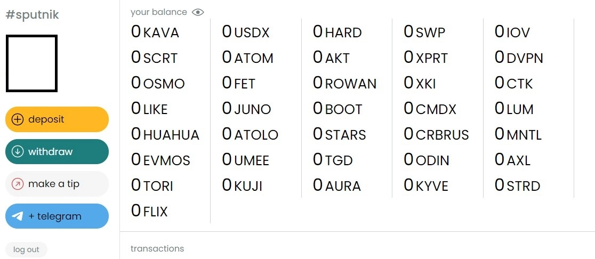Open the deposit button
595x259 pixels.
tap(57, 119)
